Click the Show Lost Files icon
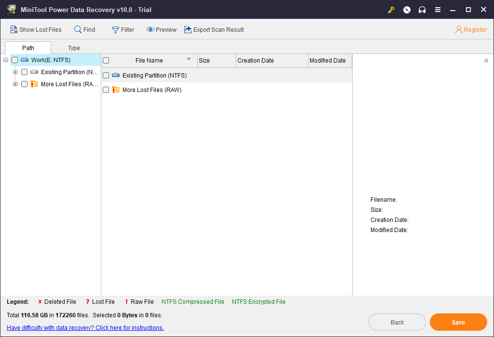 [x=14, y=29]
